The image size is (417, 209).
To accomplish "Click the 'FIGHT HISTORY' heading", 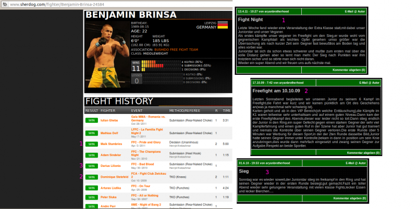I will pyautogui.click(x=119, y=101).
